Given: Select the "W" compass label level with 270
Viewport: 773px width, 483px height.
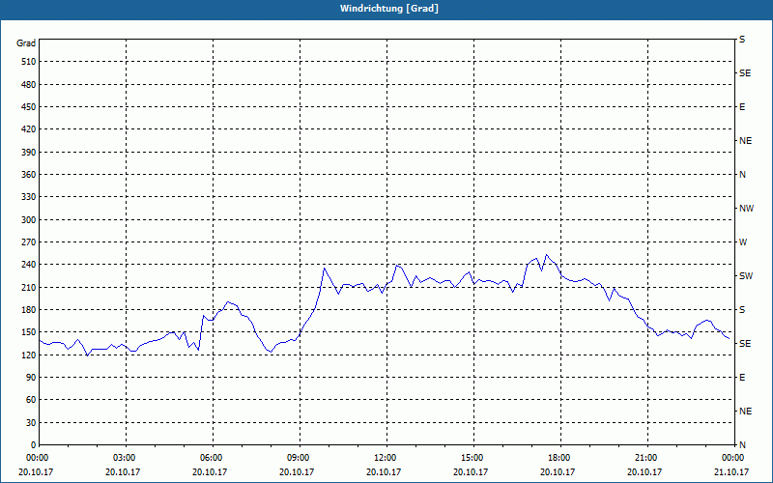Looking at the screenshot, I should tap(743, 242).
